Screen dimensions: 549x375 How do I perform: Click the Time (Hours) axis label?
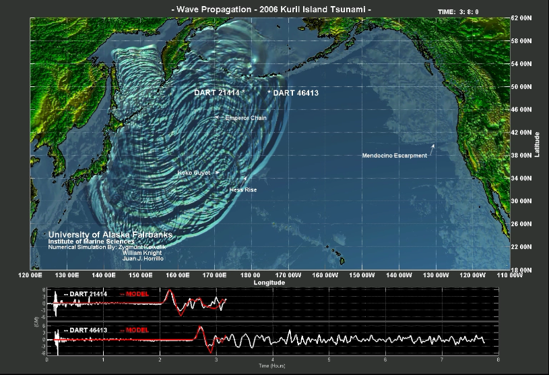[272, 366]
